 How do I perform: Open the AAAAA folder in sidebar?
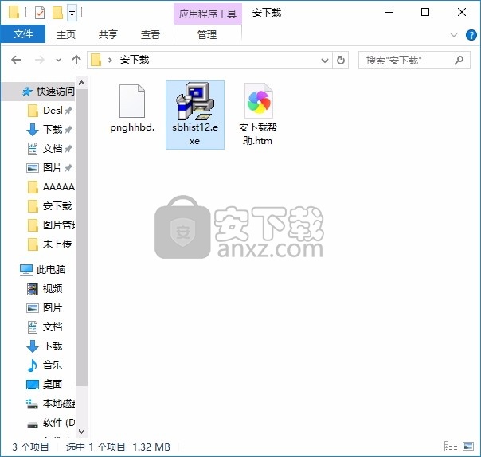click(x=51, y=187)
